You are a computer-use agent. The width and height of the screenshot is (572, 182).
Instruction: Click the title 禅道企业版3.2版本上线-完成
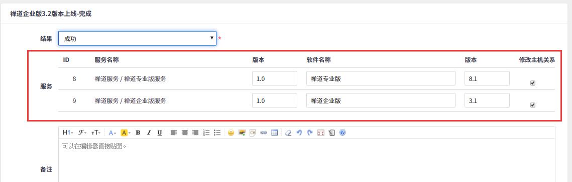click(x=51, y=14)
